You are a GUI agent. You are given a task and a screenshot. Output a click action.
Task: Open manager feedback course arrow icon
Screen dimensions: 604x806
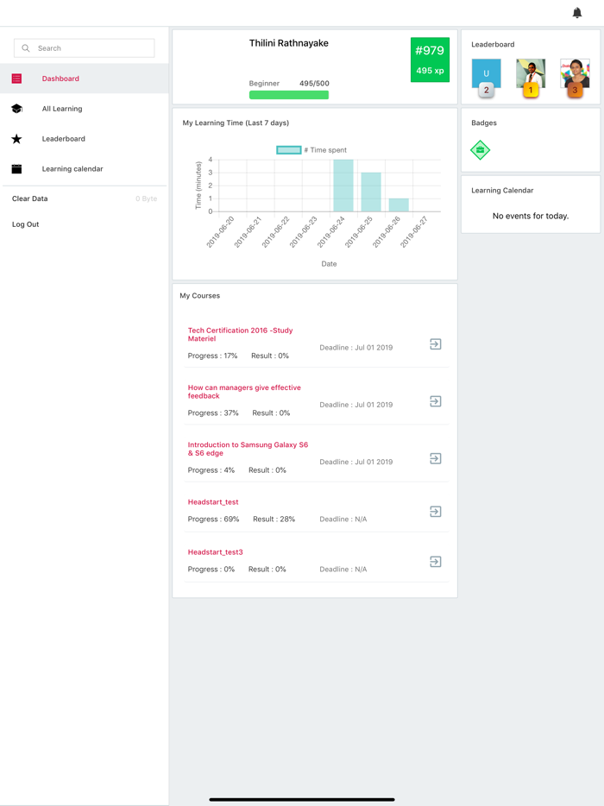436,401
